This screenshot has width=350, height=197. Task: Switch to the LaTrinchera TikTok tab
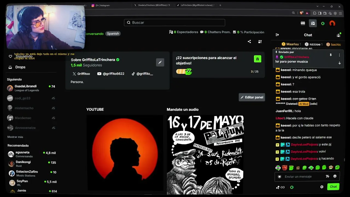click(196, 5)
